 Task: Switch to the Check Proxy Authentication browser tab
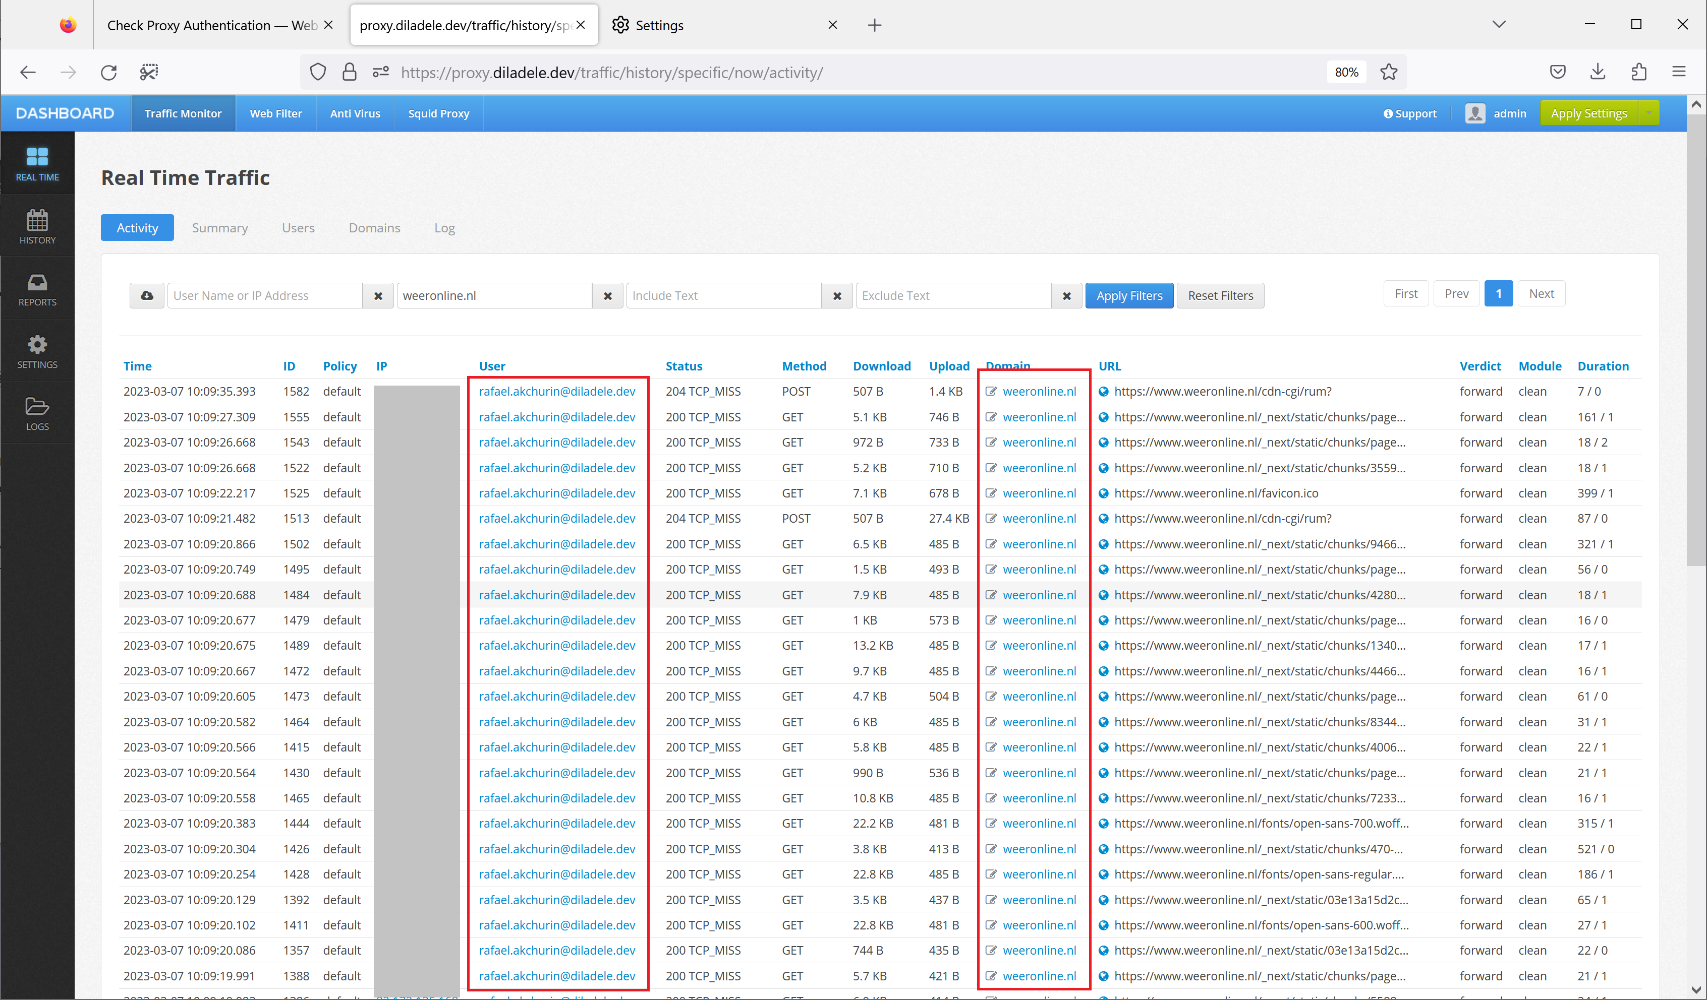212,25
